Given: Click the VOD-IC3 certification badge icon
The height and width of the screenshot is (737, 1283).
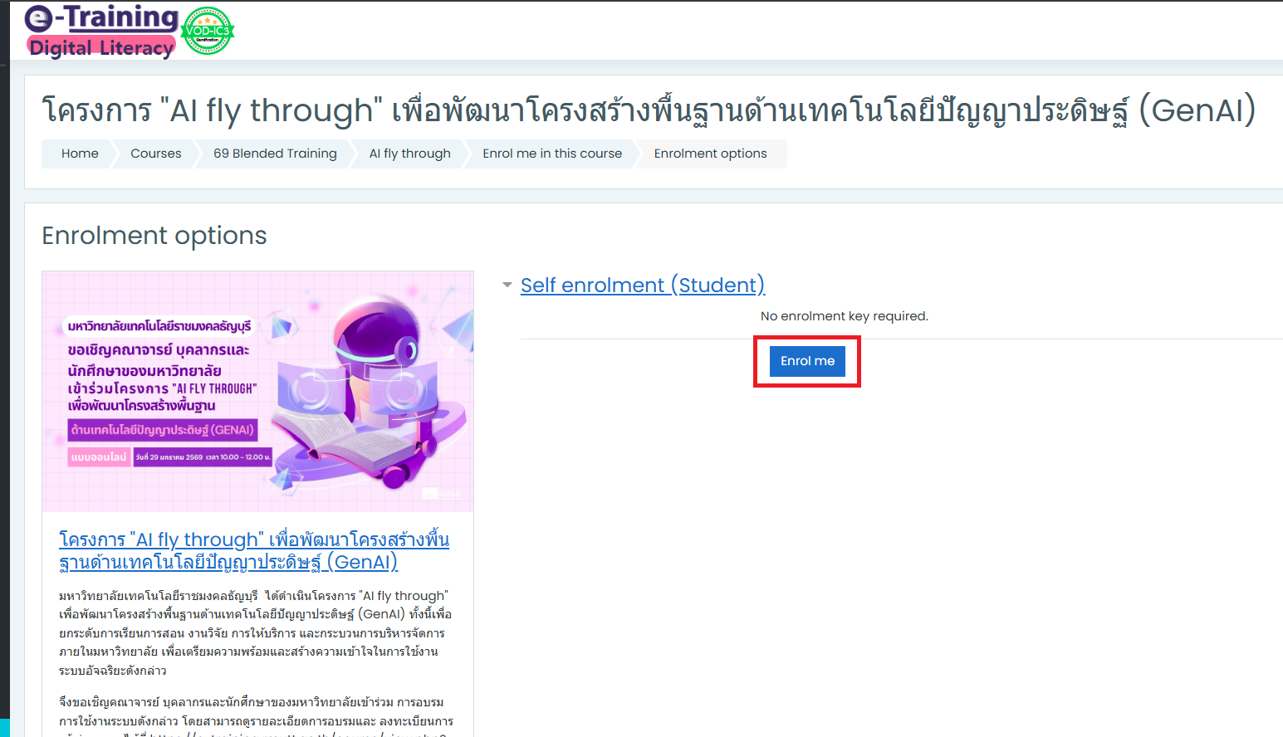Looking at the screenshot, I should coord(208,32).
